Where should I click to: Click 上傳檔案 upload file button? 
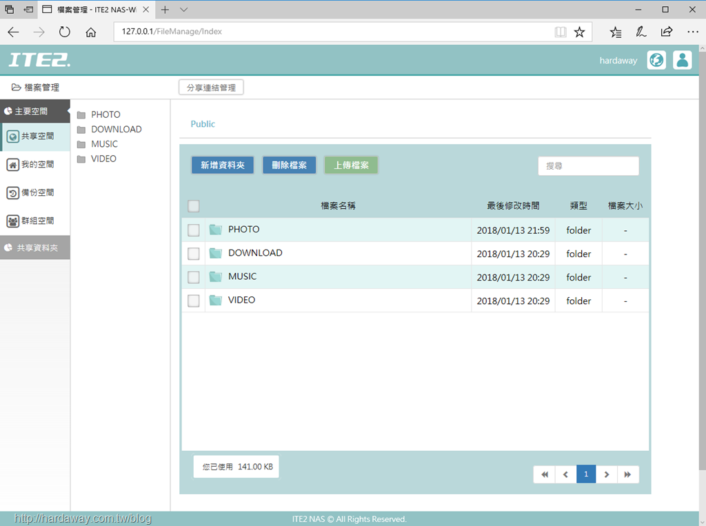tap(351, 165)
